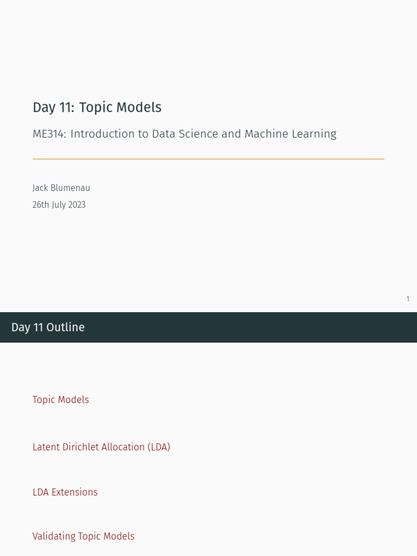Select the ME314 course subtitle line

point(185,134)
